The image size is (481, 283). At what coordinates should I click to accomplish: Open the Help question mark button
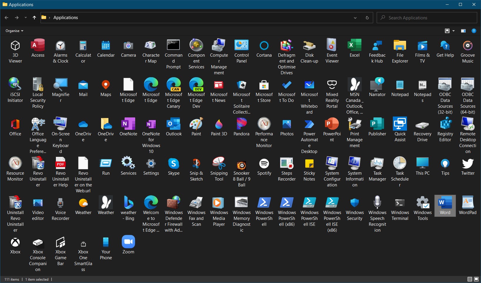click(474, 31)
